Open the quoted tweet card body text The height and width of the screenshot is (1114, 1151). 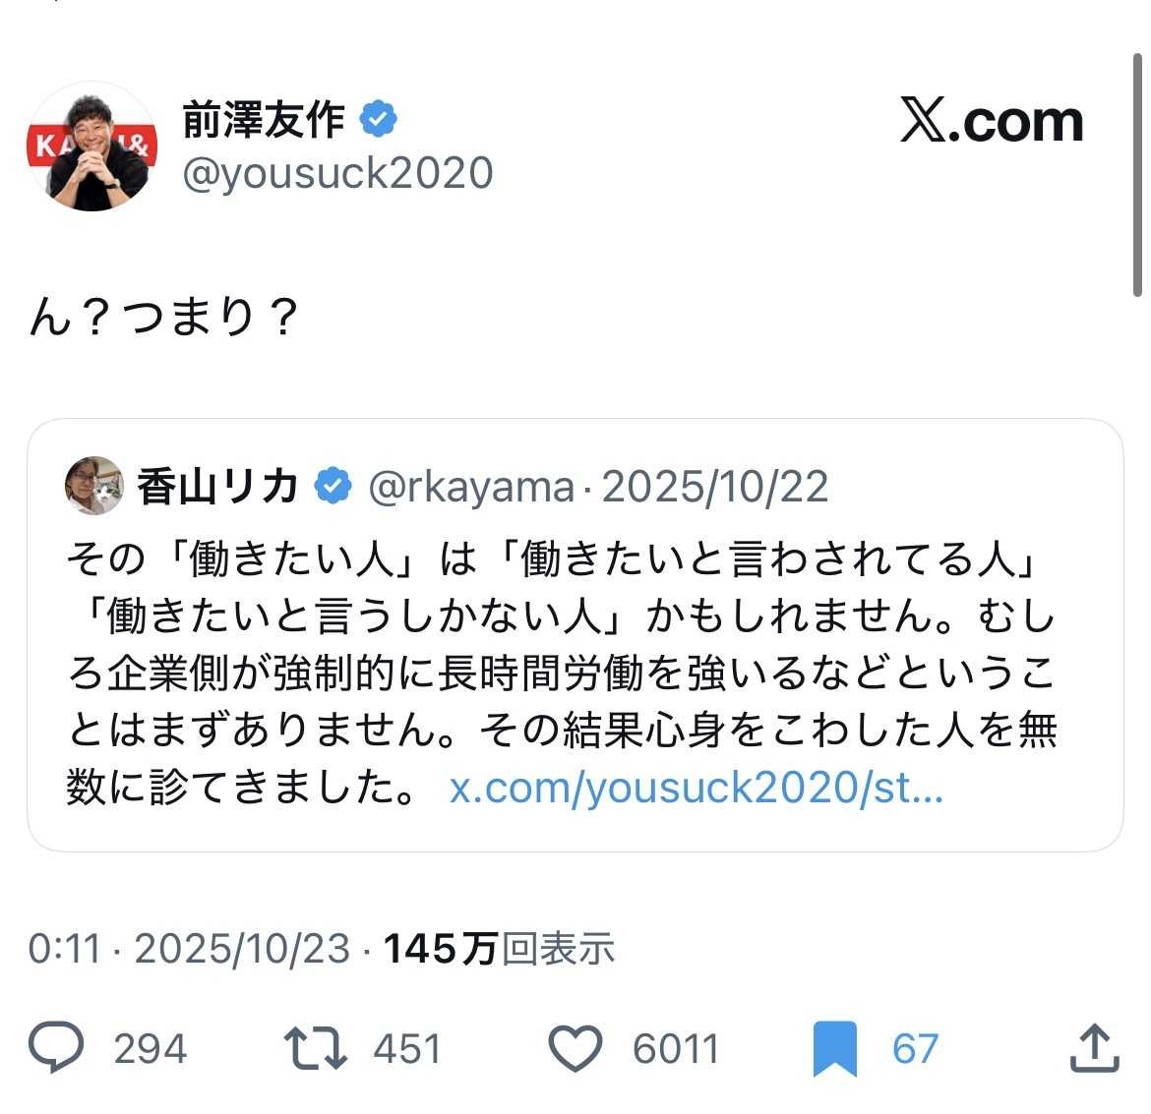tap(562, 673)
